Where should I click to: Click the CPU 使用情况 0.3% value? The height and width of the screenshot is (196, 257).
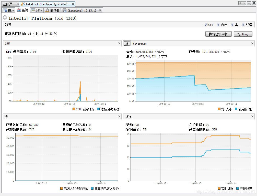33,52
